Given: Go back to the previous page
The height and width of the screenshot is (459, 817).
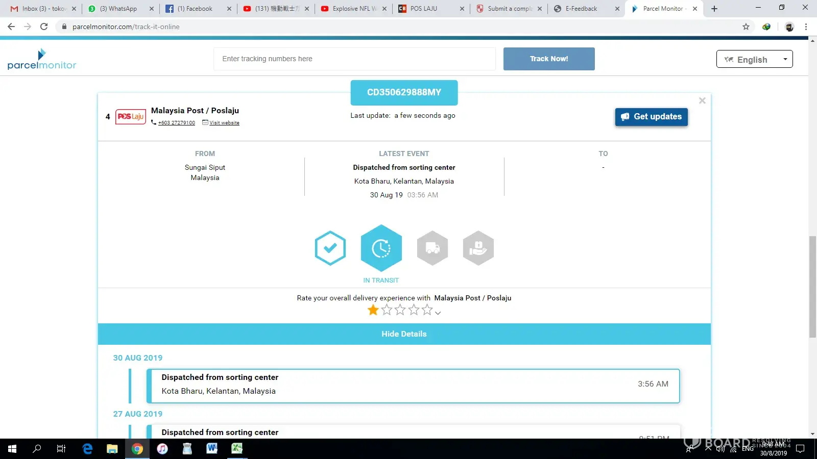Looking at the screenshot, I should pyautogui.click(x=11, y=27).
